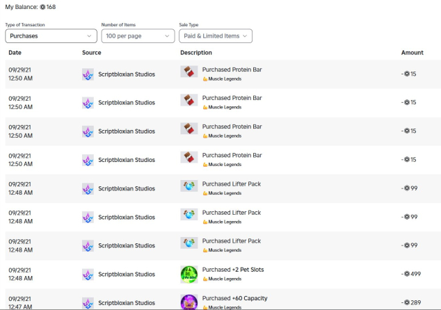
Task: Click the bottommost Lifter Pack item thumbnail
Action: pos(189,245)
